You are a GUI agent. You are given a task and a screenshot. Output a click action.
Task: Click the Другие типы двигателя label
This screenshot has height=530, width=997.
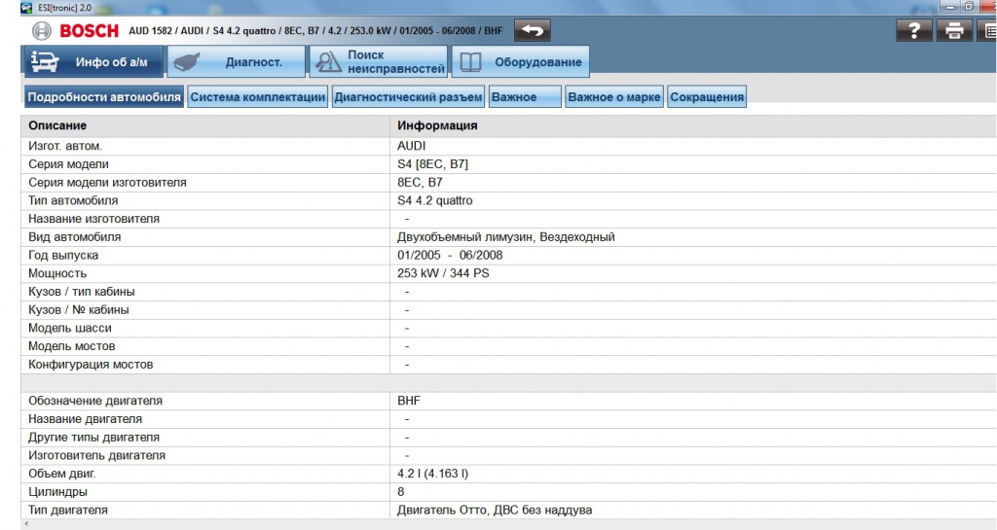point(94,438)
